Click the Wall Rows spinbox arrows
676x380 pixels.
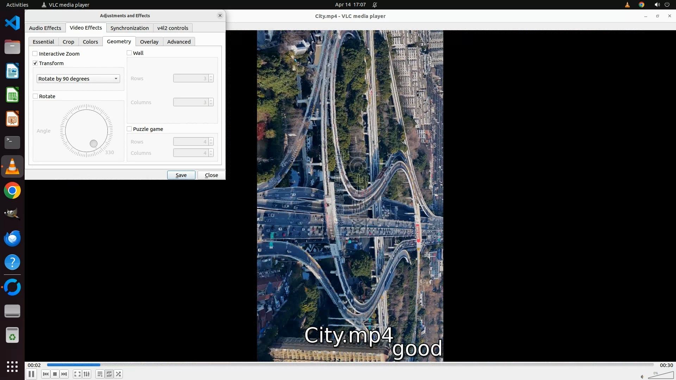coord(211,78)
